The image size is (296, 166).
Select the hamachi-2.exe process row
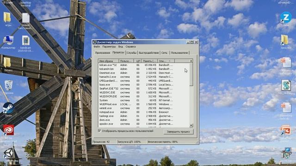click(144, 77)
